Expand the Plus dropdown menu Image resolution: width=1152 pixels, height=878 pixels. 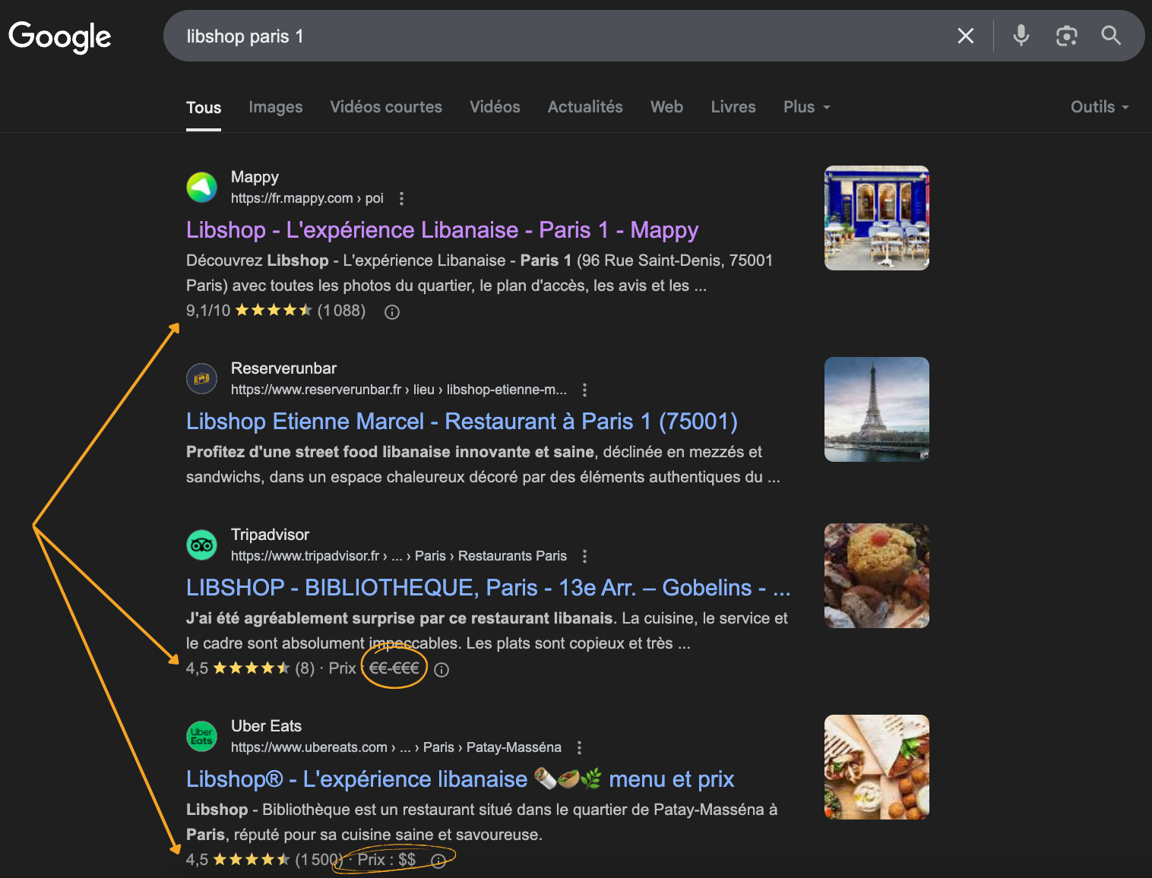pos(807,107)
